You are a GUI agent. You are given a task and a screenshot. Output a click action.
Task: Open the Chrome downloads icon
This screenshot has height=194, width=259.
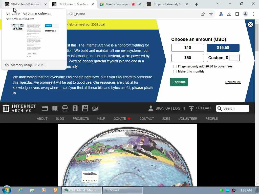click(229, 14)
